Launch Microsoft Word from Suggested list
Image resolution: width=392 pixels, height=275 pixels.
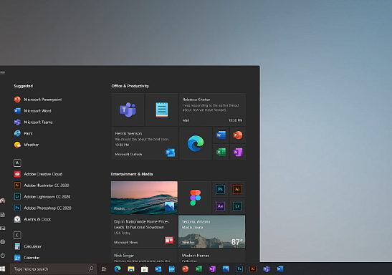(32, 111)
